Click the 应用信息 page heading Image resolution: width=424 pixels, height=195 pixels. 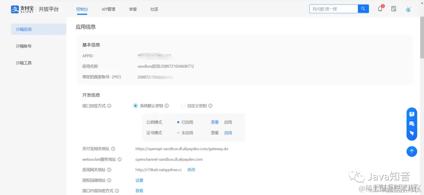(x=86, y=27)
